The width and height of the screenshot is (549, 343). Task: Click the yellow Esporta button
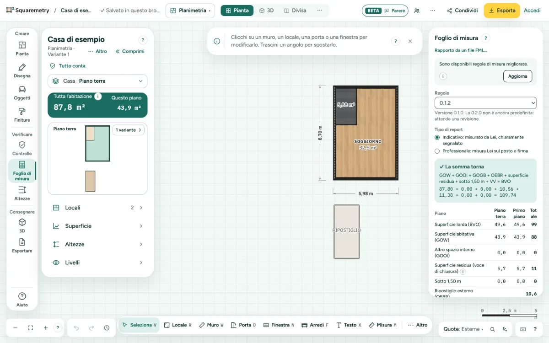[502, 11]
